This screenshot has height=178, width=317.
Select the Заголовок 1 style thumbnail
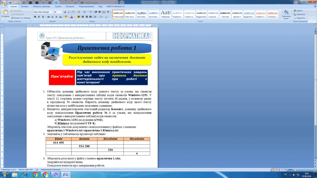click(142, 14)
